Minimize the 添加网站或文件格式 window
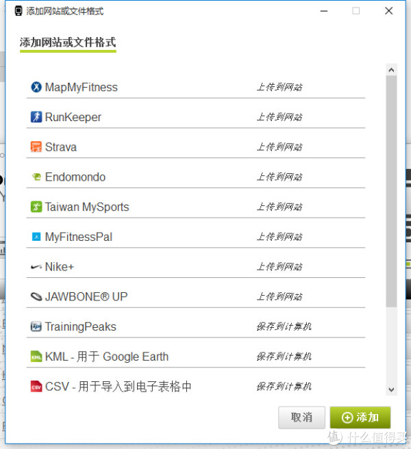Viewport: 411px width, 449px height. coord(324,11)
